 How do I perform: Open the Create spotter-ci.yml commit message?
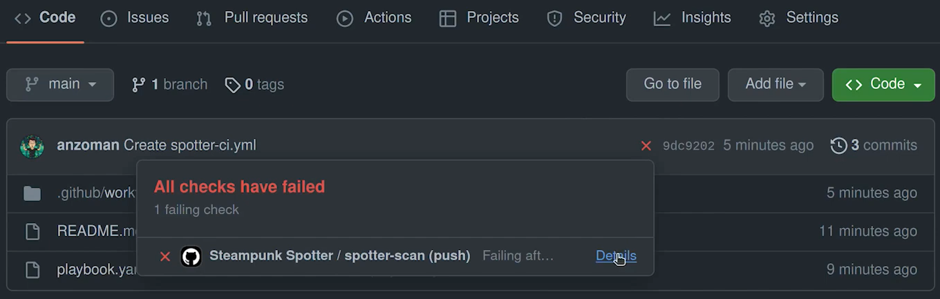(x=190, y=146)
